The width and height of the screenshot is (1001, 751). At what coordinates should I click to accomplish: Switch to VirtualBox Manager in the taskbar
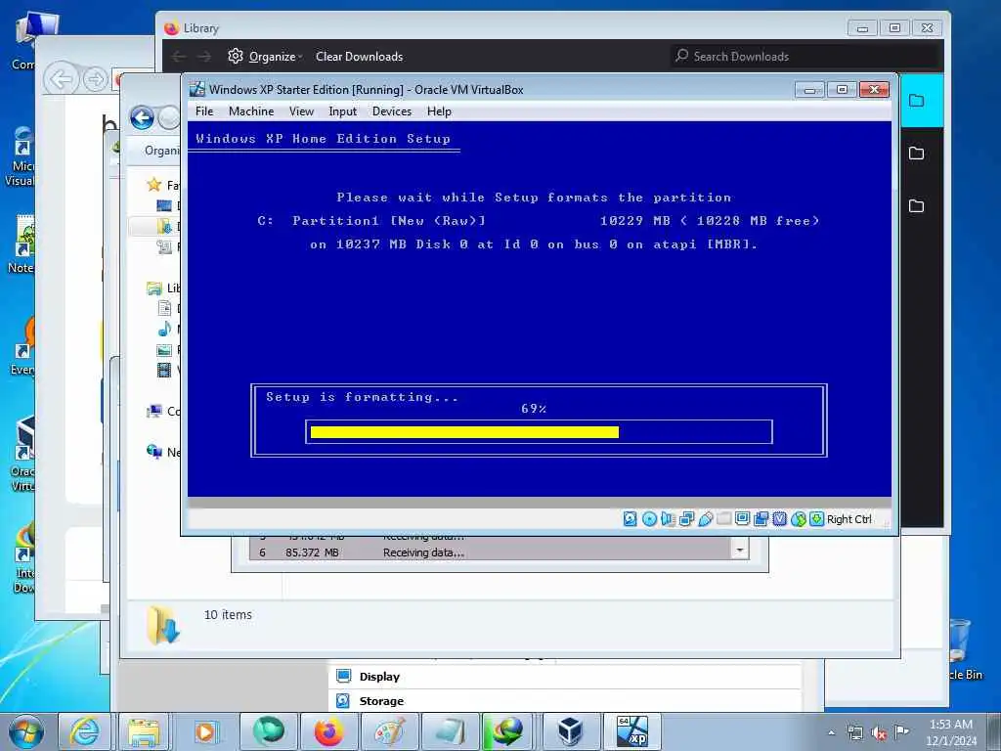570,731
